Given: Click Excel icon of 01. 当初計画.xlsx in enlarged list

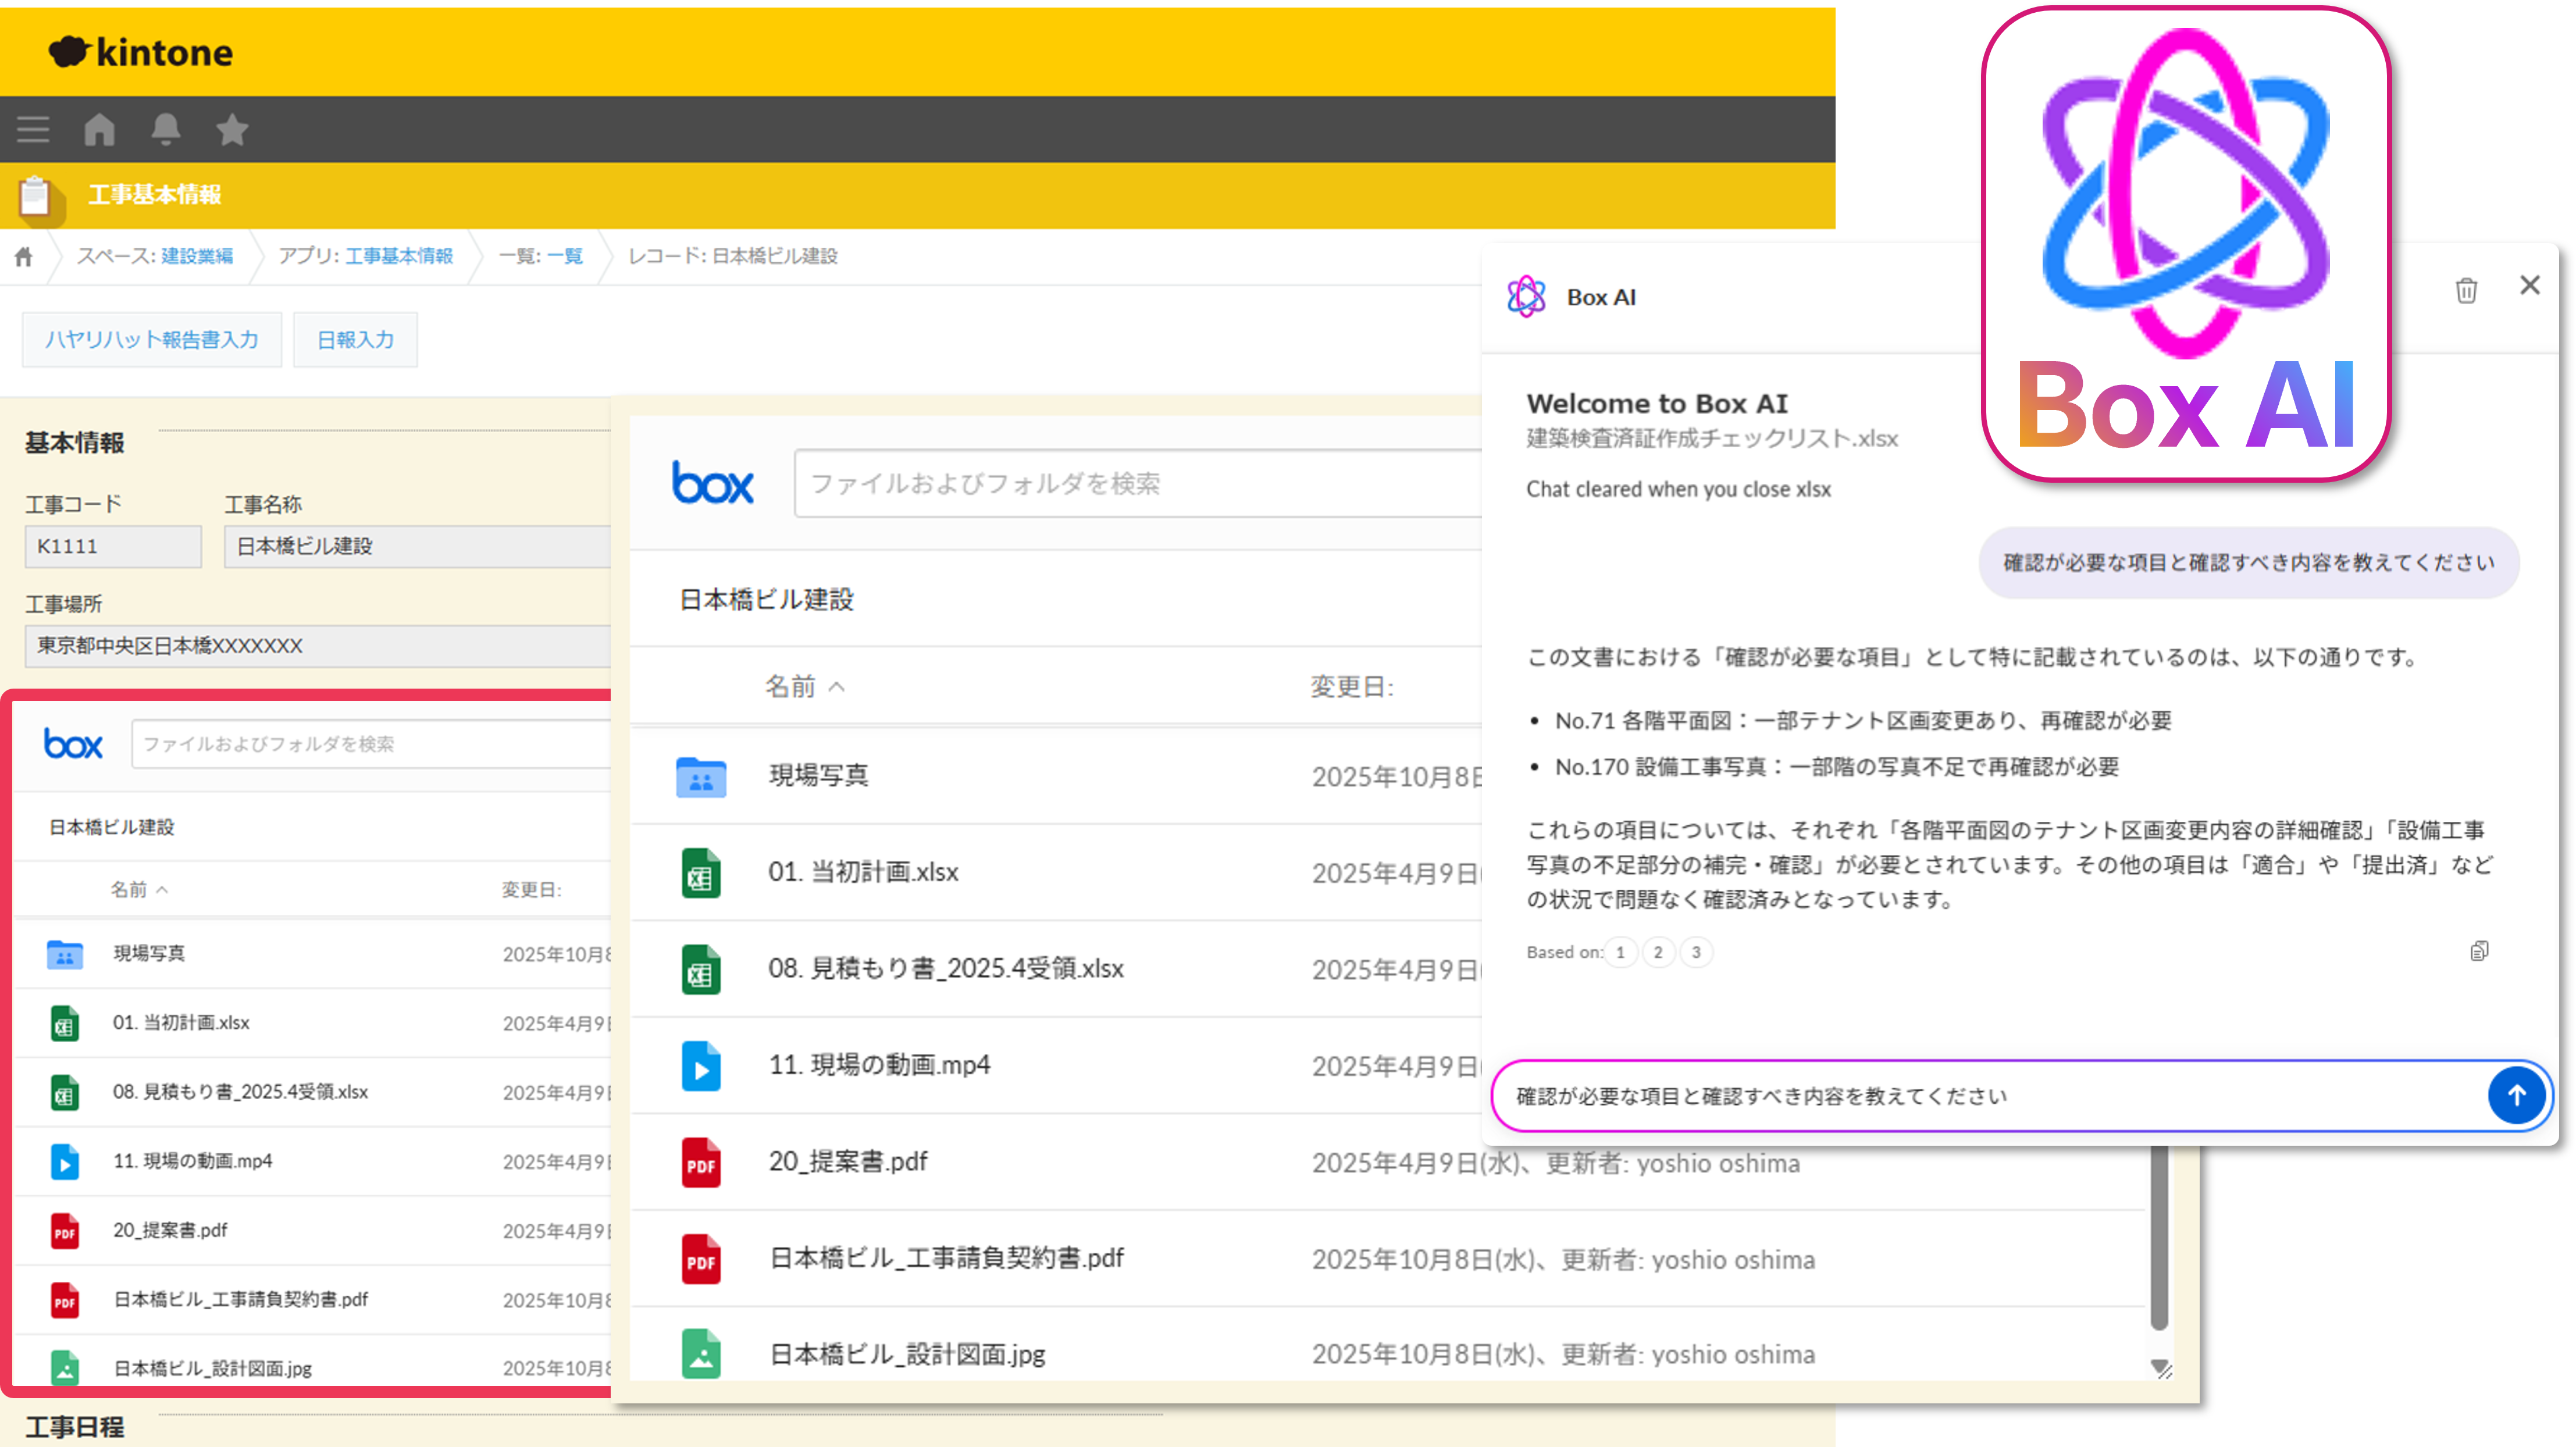Looking at the screenshot, I should [x=701, y=873].
